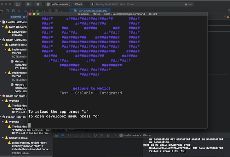Minimize the Metro terminal window

(34, 14)
